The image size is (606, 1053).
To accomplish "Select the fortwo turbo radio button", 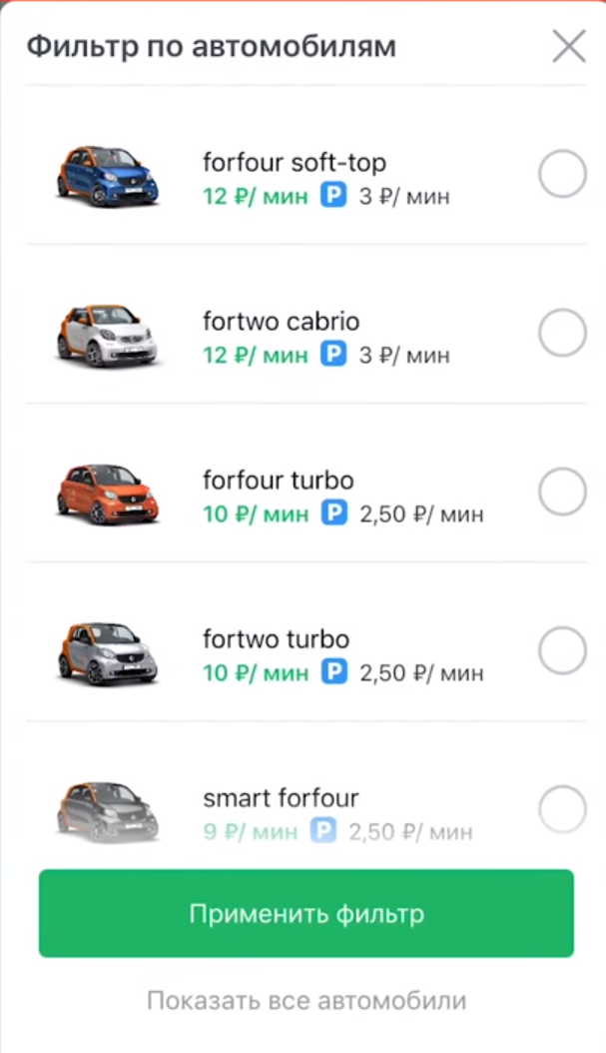I will point(562,651).
